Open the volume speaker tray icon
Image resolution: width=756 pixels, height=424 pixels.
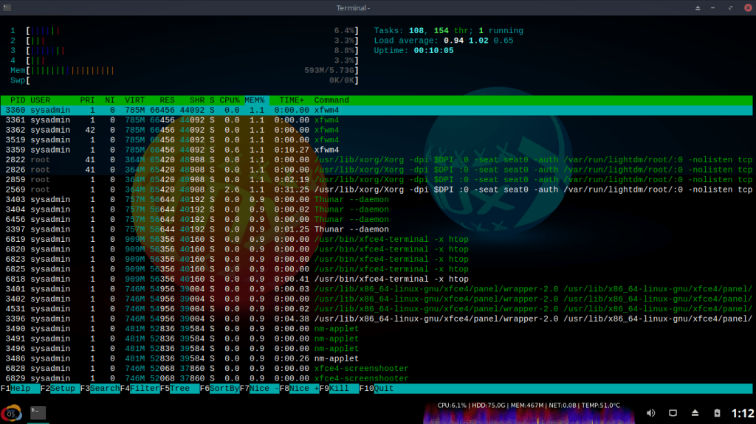651,413
